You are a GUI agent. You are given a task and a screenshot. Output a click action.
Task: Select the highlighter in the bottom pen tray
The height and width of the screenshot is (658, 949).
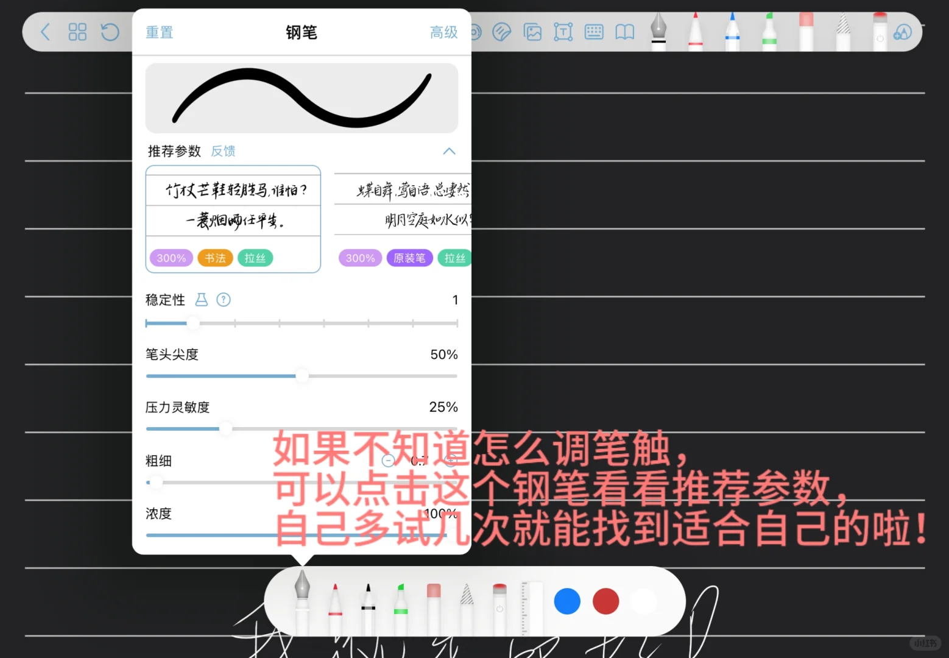click(400, 603)
